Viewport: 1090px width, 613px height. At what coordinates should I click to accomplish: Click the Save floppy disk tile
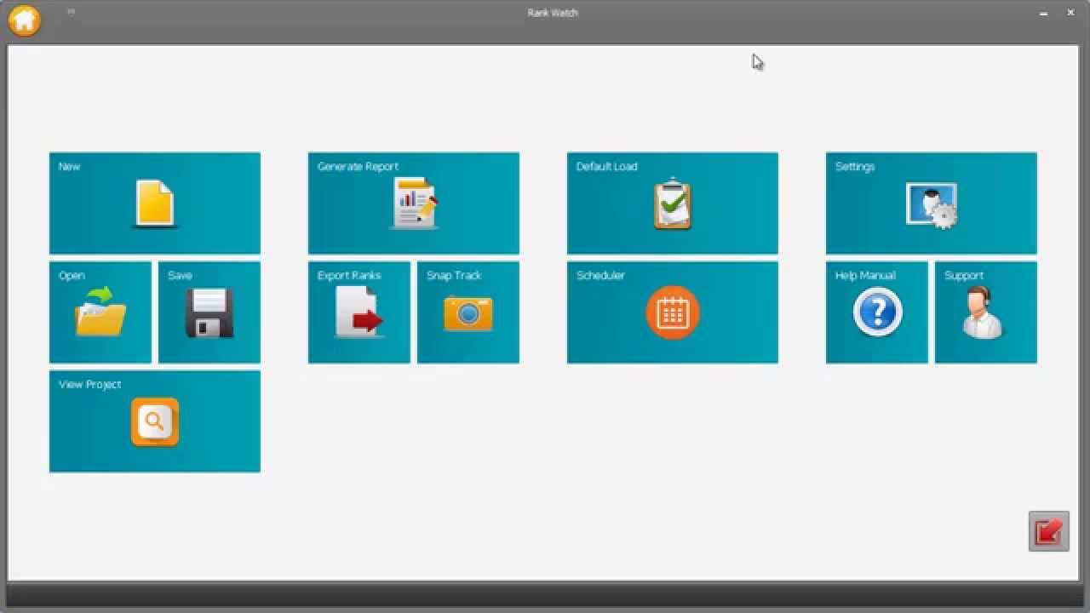(209, 312)
